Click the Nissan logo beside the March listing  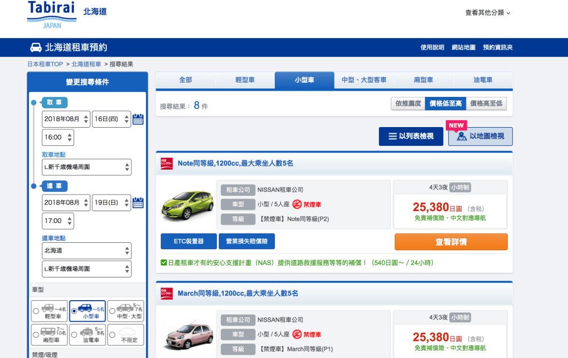pos(166,293)
